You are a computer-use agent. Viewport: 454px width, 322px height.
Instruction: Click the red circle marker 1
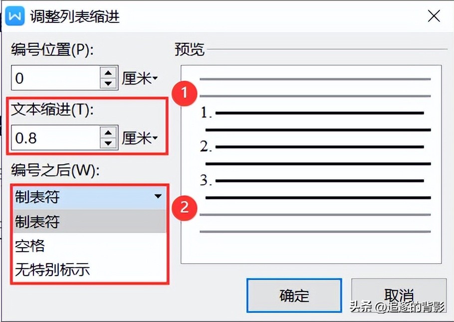tap(185, 93)
